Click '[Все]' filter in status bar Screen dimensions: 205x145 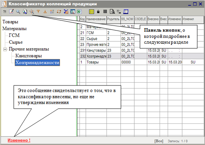pos(159,141)
